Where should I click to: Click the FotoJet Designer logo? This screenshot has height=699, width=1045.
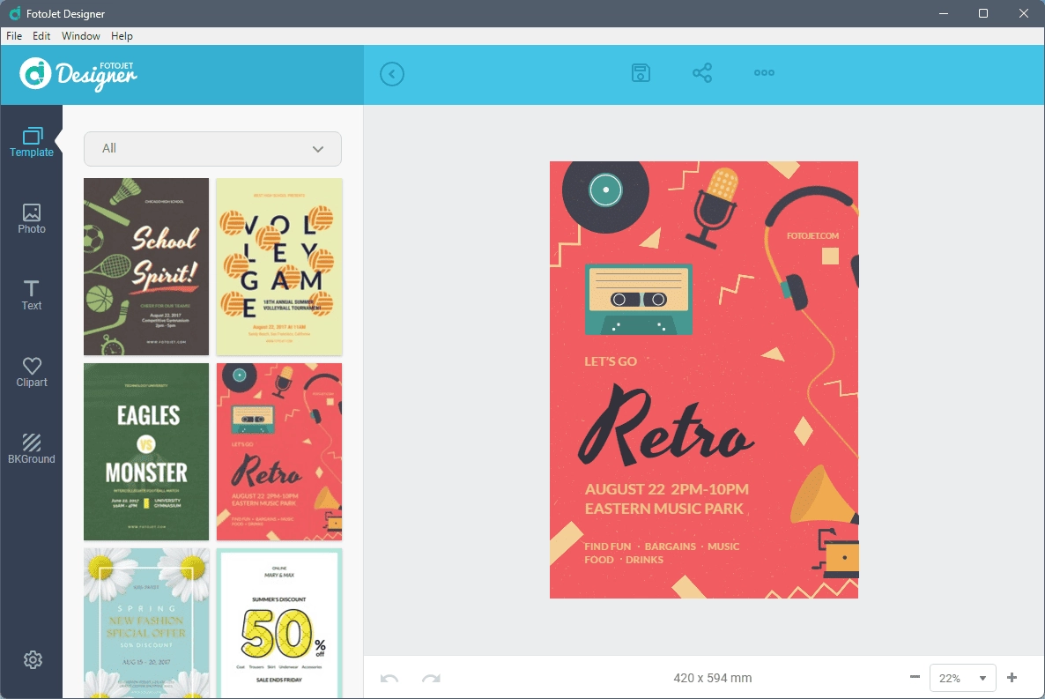click(78, 74)
